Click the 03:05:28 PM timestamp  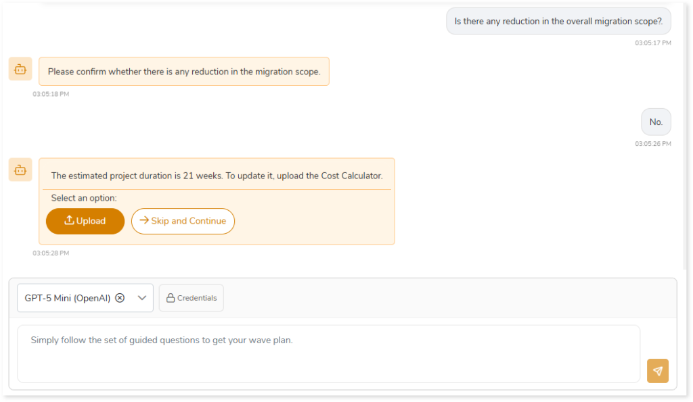[51, 253]
